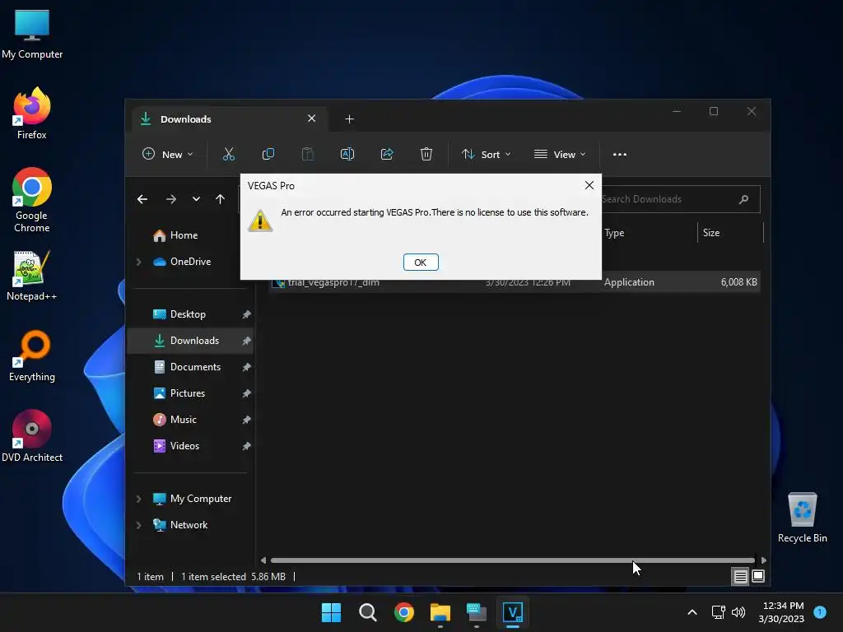
Task: Click the search magnifier in Explorer
Action: [x=744, y=199]
